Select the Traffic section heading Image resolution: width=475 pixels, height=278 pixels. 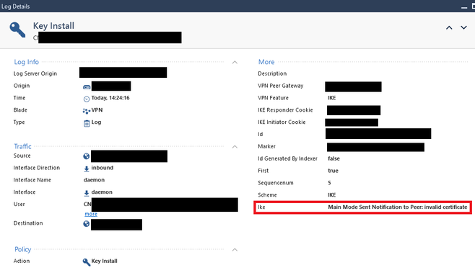(x=22, y=146)
